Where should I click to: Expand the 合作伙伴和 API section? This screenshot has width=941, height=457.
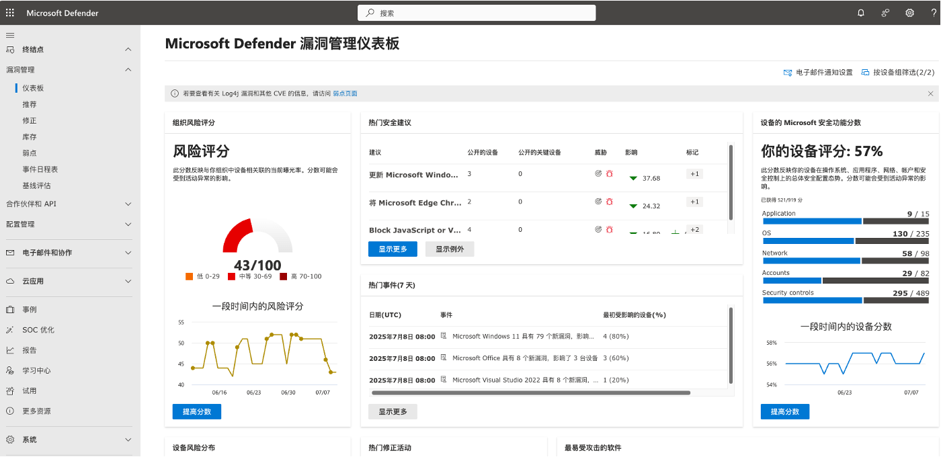[x=128, y=204]
